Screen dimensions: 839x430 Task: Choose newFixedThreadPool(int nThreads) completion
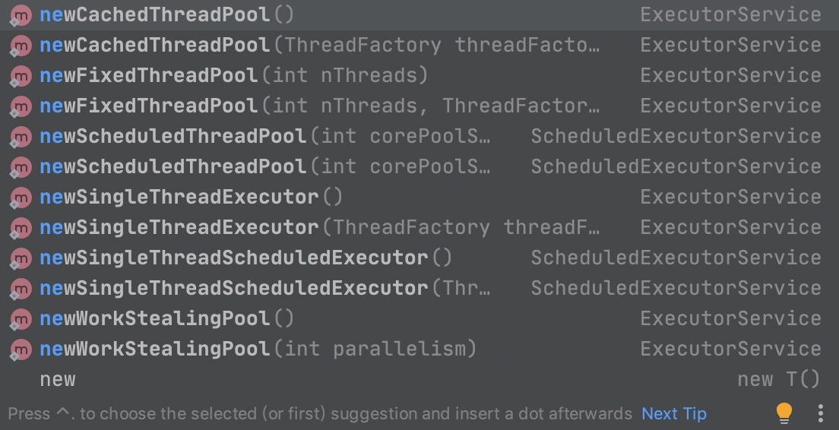419,76
